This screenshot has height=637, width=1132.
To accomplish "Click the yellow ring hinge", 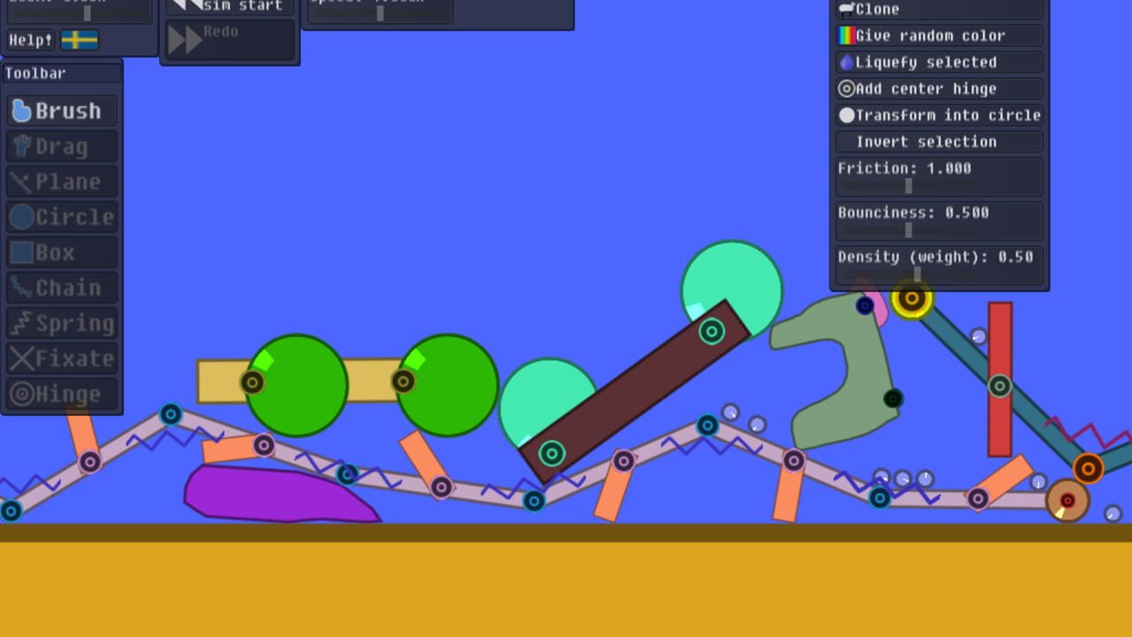I will point(912,298).
